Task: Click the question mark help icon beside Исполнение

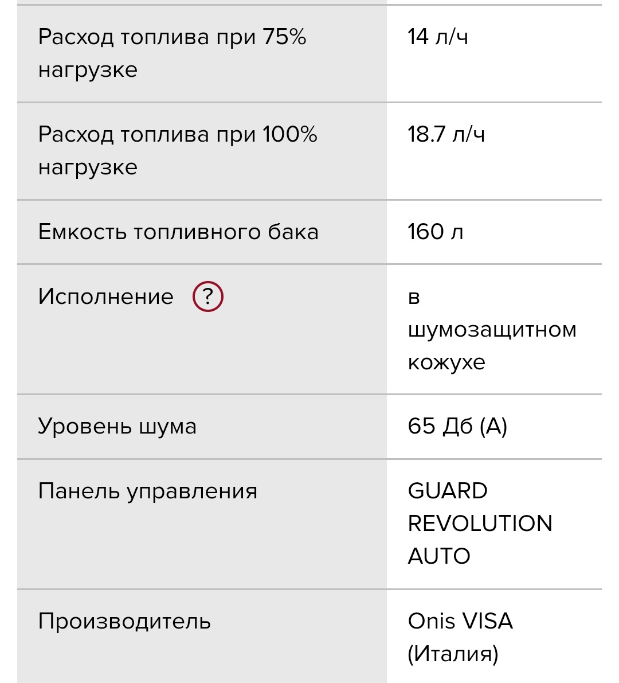Action: point(207,296)
